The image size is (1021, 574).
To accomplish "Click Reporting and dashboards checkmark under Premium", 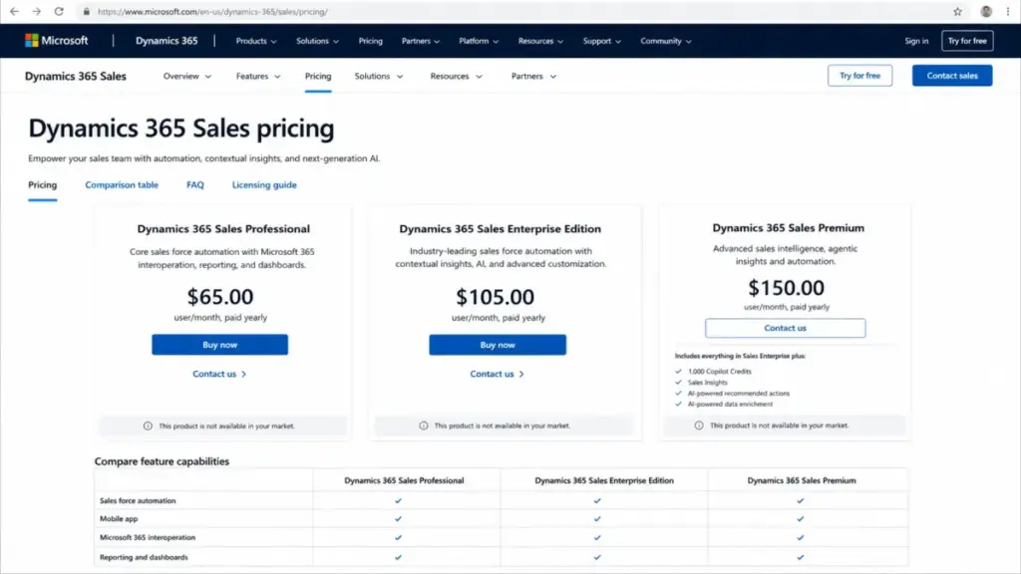I will coord(801,557).
